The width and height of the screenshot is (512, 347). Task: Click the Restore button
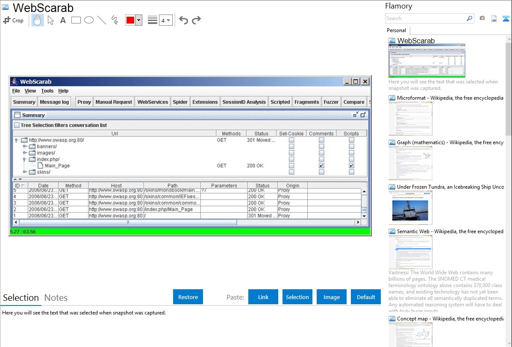coord(188,297)
